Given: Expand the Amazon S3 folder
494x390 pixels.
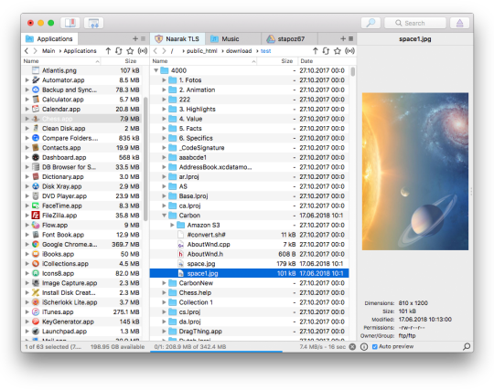Looking at the screenshot, I should point(172,226).
